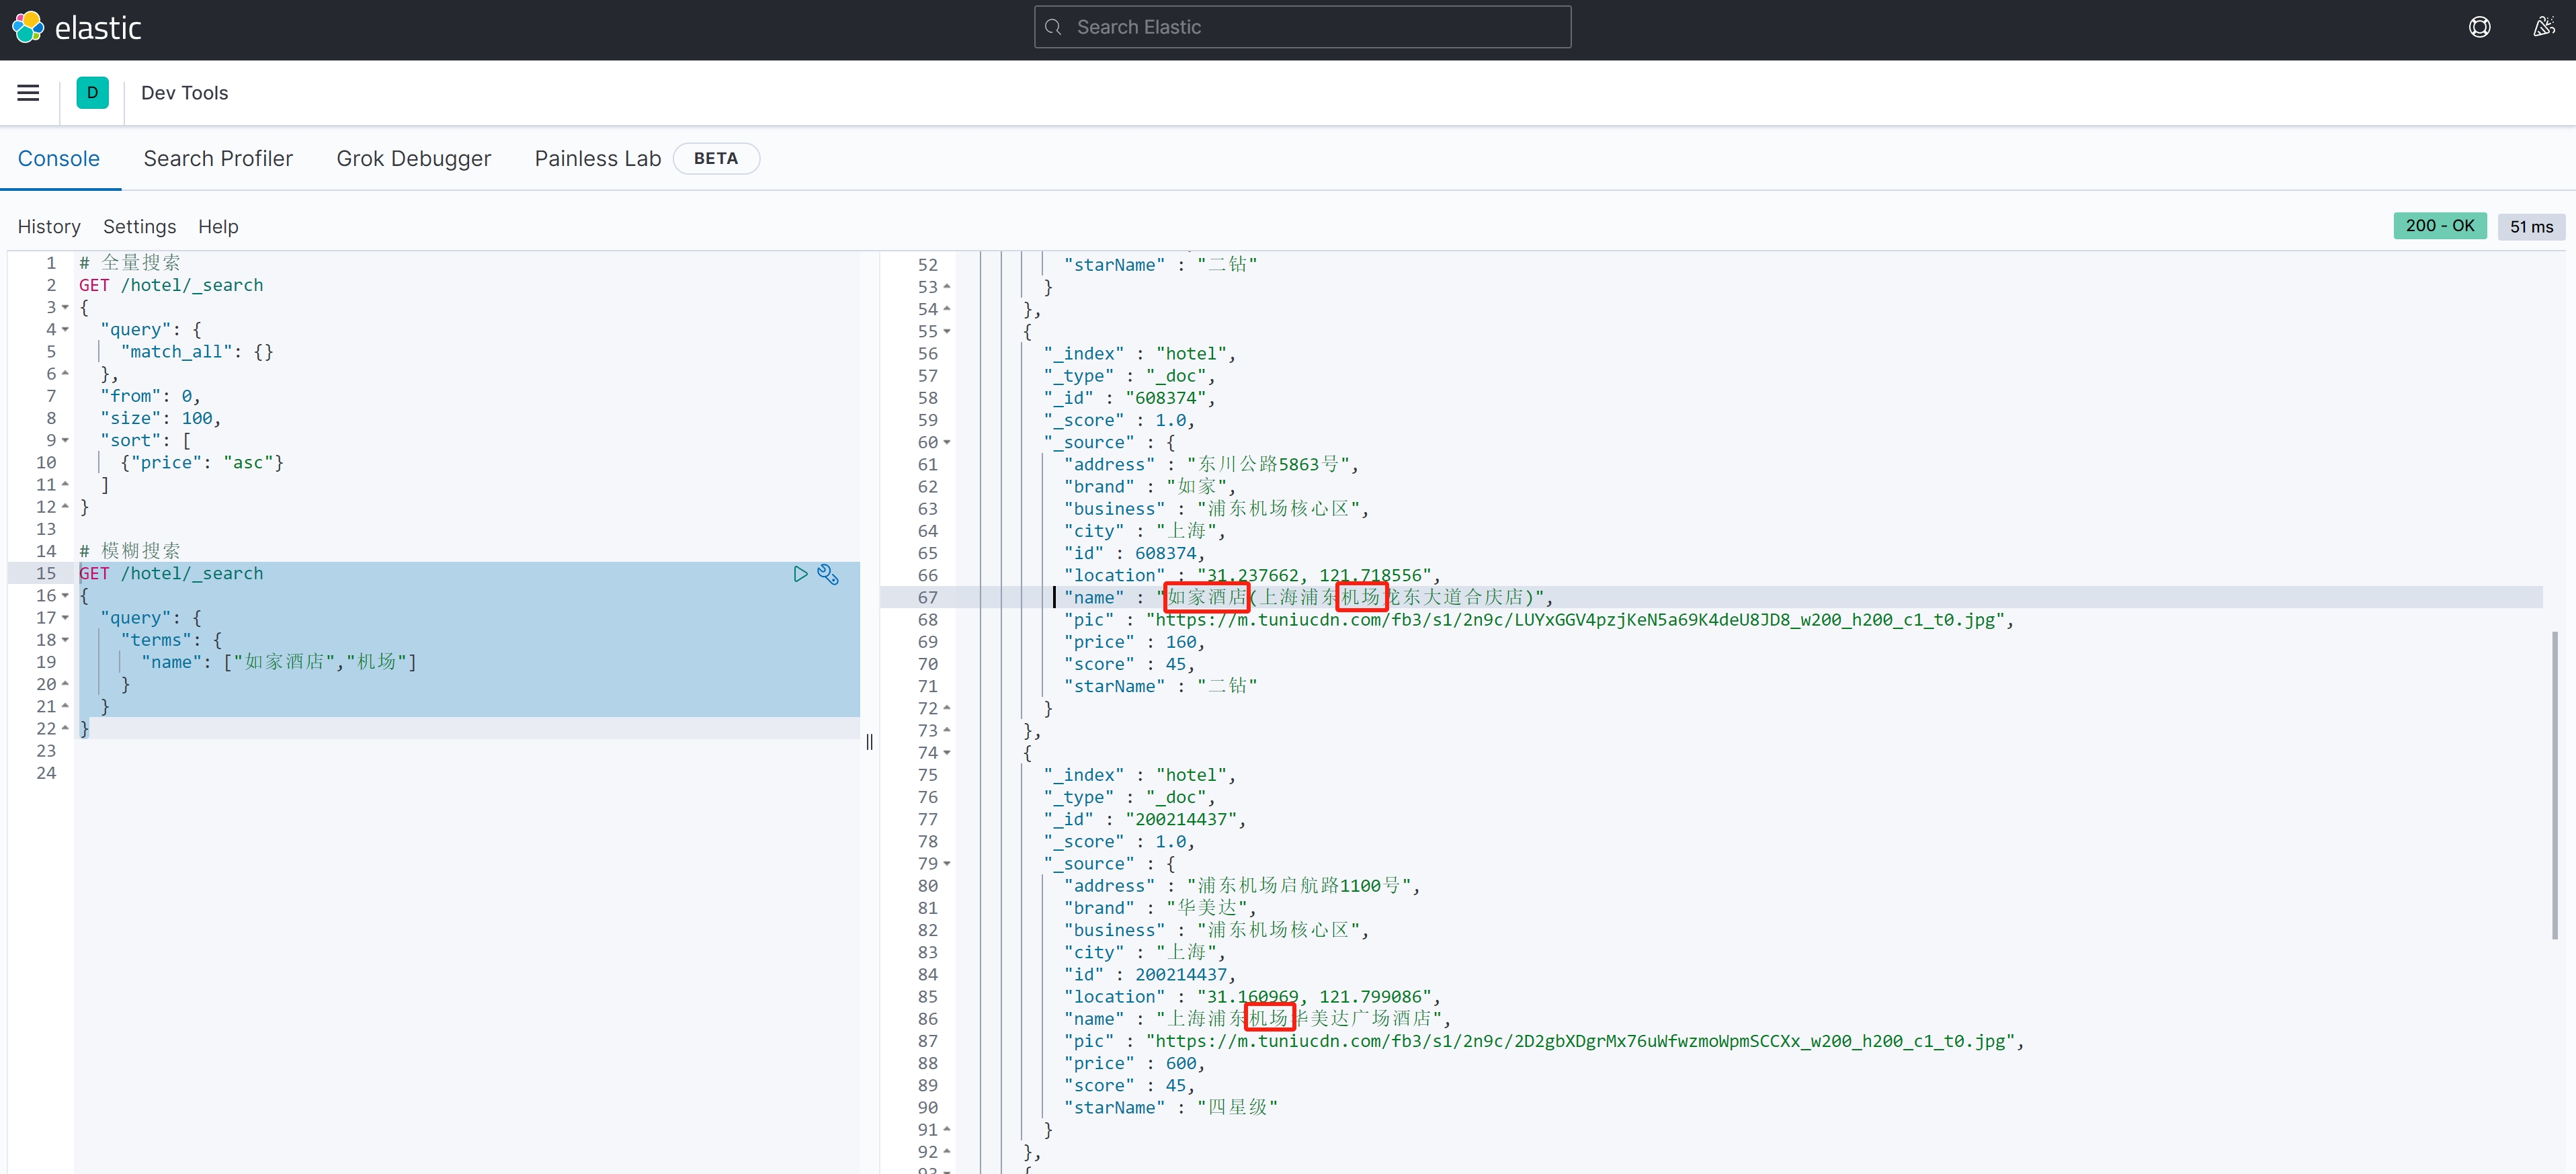Collapse the sort array at line 9
The width and height of the screenshot is (2576, 1174).
click(x=65, y=441)
